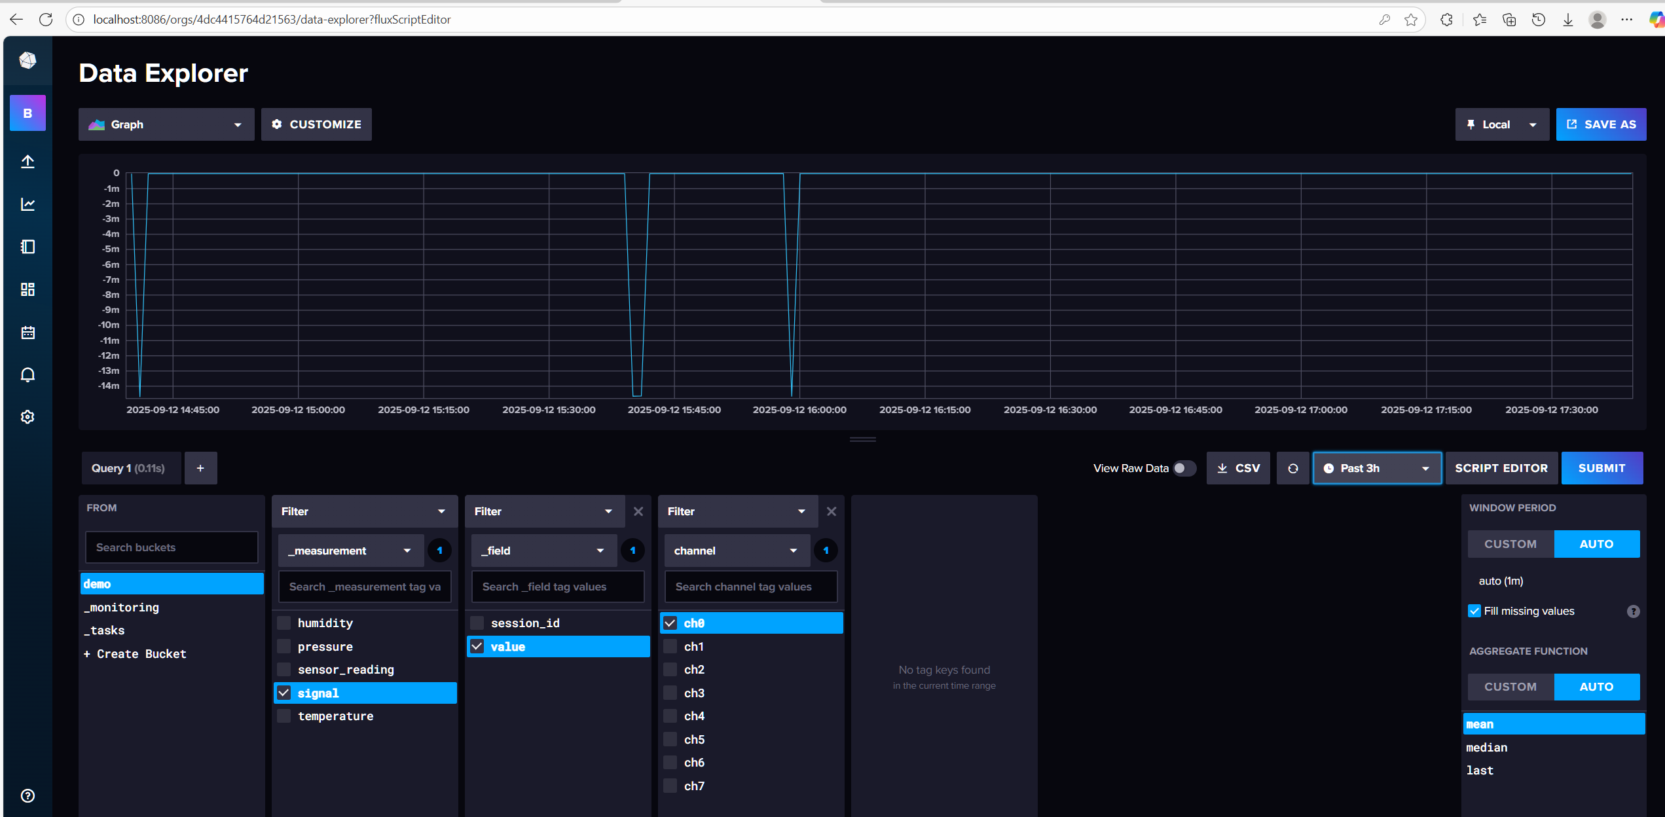The height and width of the screenshot is (817, 1665).
Task: Check the pressure measurement
Action: (x=284, y=646)
